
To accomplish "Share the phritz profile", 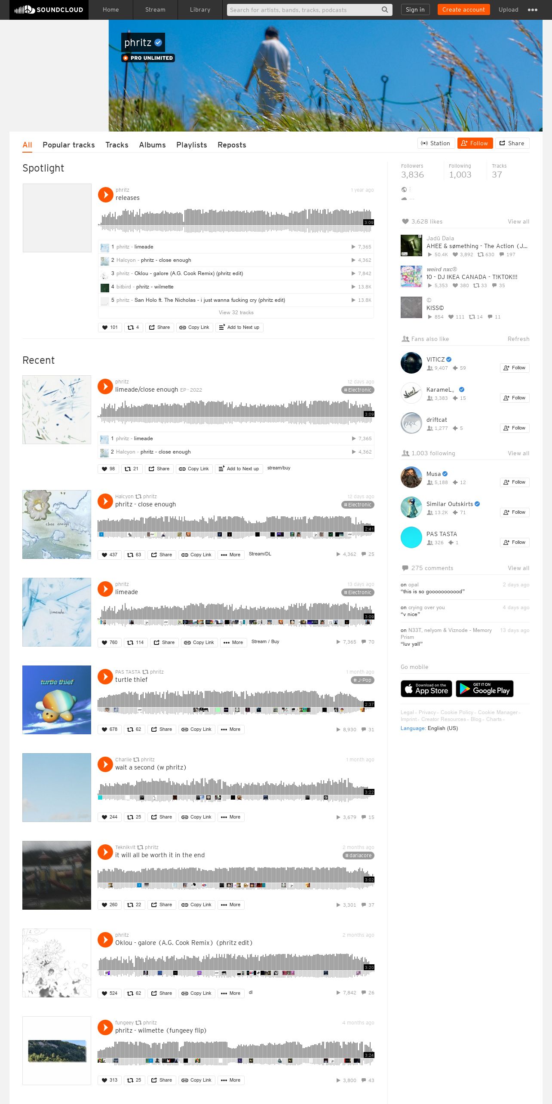I will point(512,144).
